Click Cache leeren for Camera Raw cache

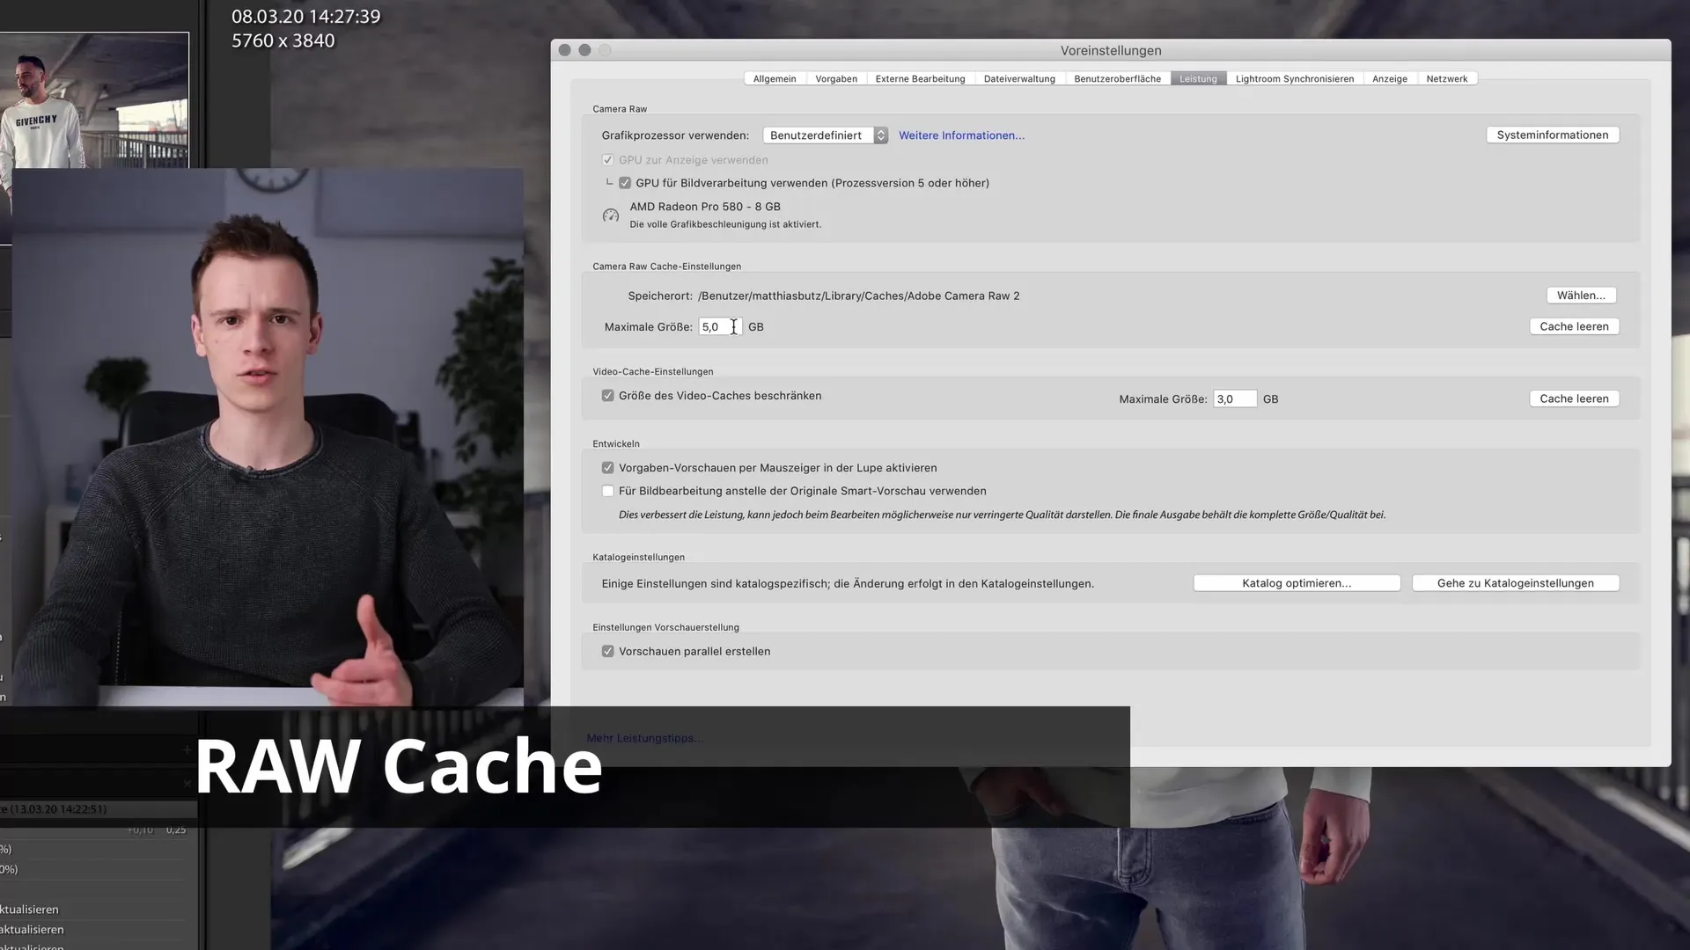tap(1574, 326)
